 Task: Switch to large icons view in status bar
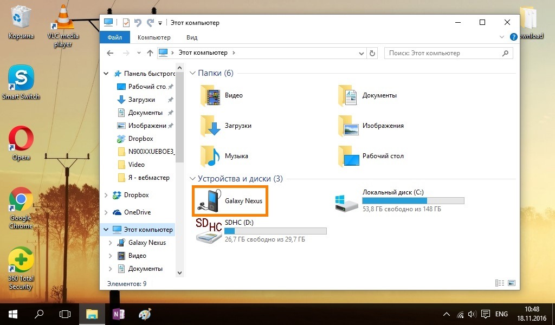511,283
